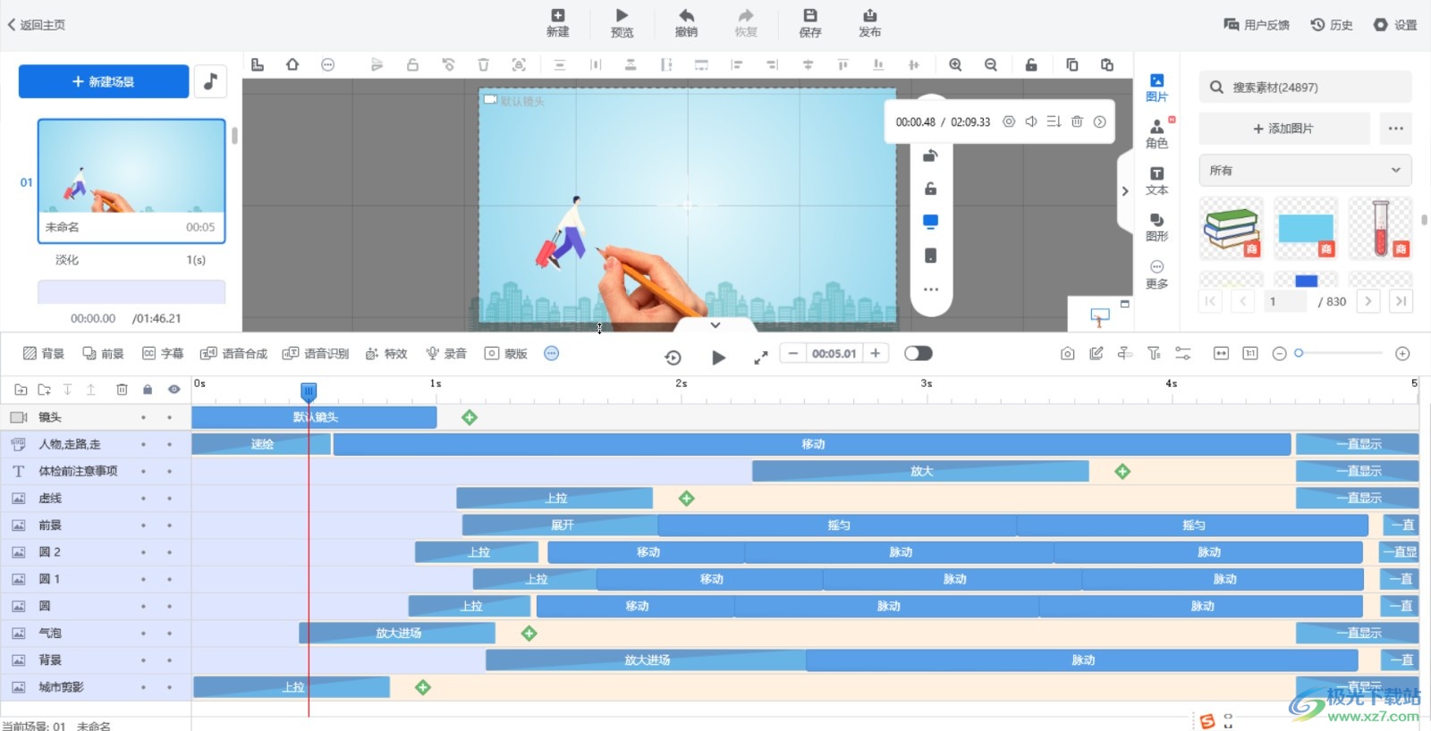Open 蒙版 (Mask) in timeline toolbar
Image resolution: width=1431 pixels, height=731 pixels.
point(506,354)
